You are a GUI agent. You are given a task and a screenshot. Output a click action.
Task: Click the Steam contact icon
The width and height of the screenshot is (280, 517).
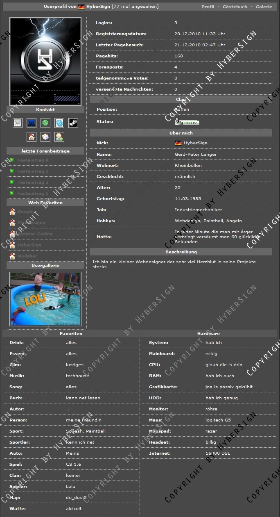(x=73, y=123)
